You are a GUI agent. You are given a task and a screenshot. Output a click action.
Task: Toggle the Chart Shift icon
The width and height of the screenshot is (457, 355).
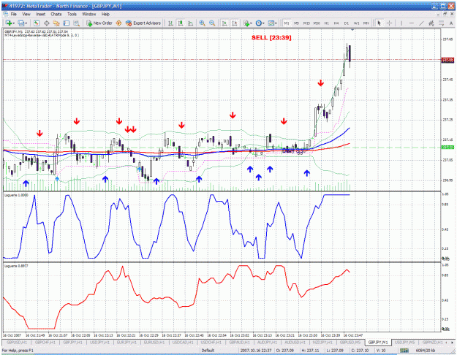coord(235,23)
